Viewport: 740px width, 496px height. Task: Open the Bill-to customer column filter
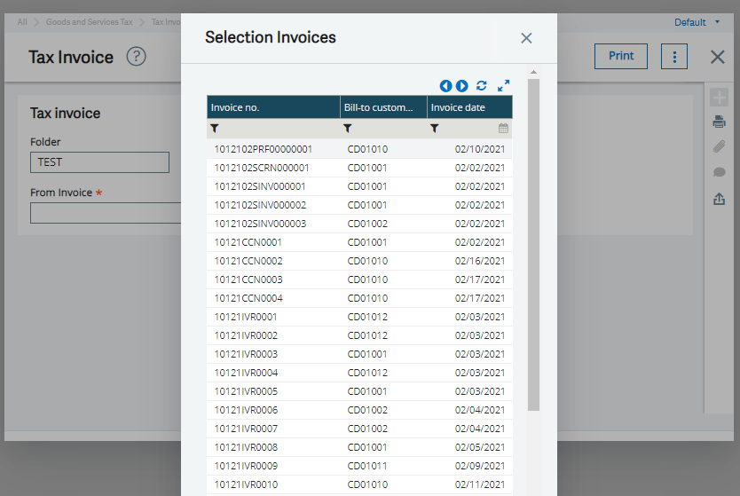[348, 129]
